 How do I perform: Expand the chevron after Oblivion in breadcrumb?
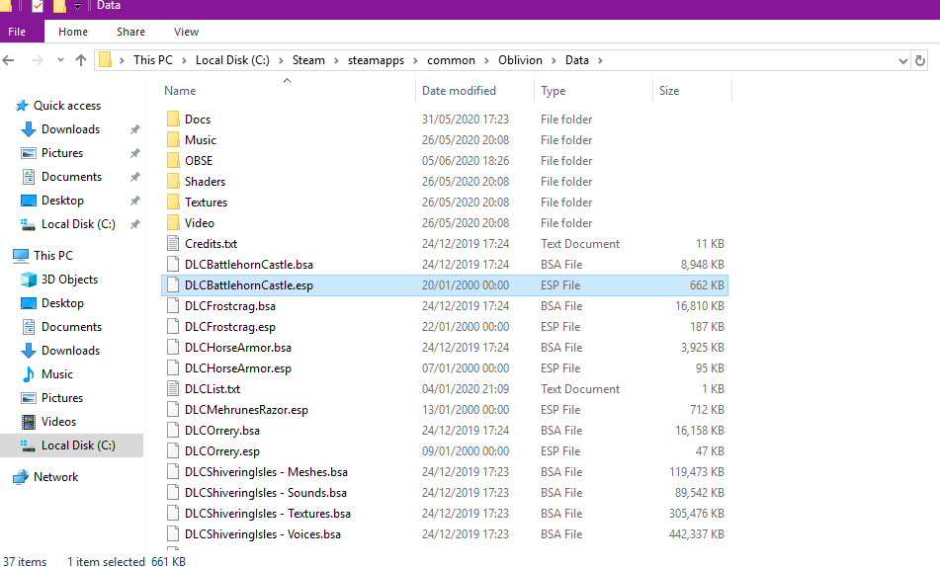(554, 60)
